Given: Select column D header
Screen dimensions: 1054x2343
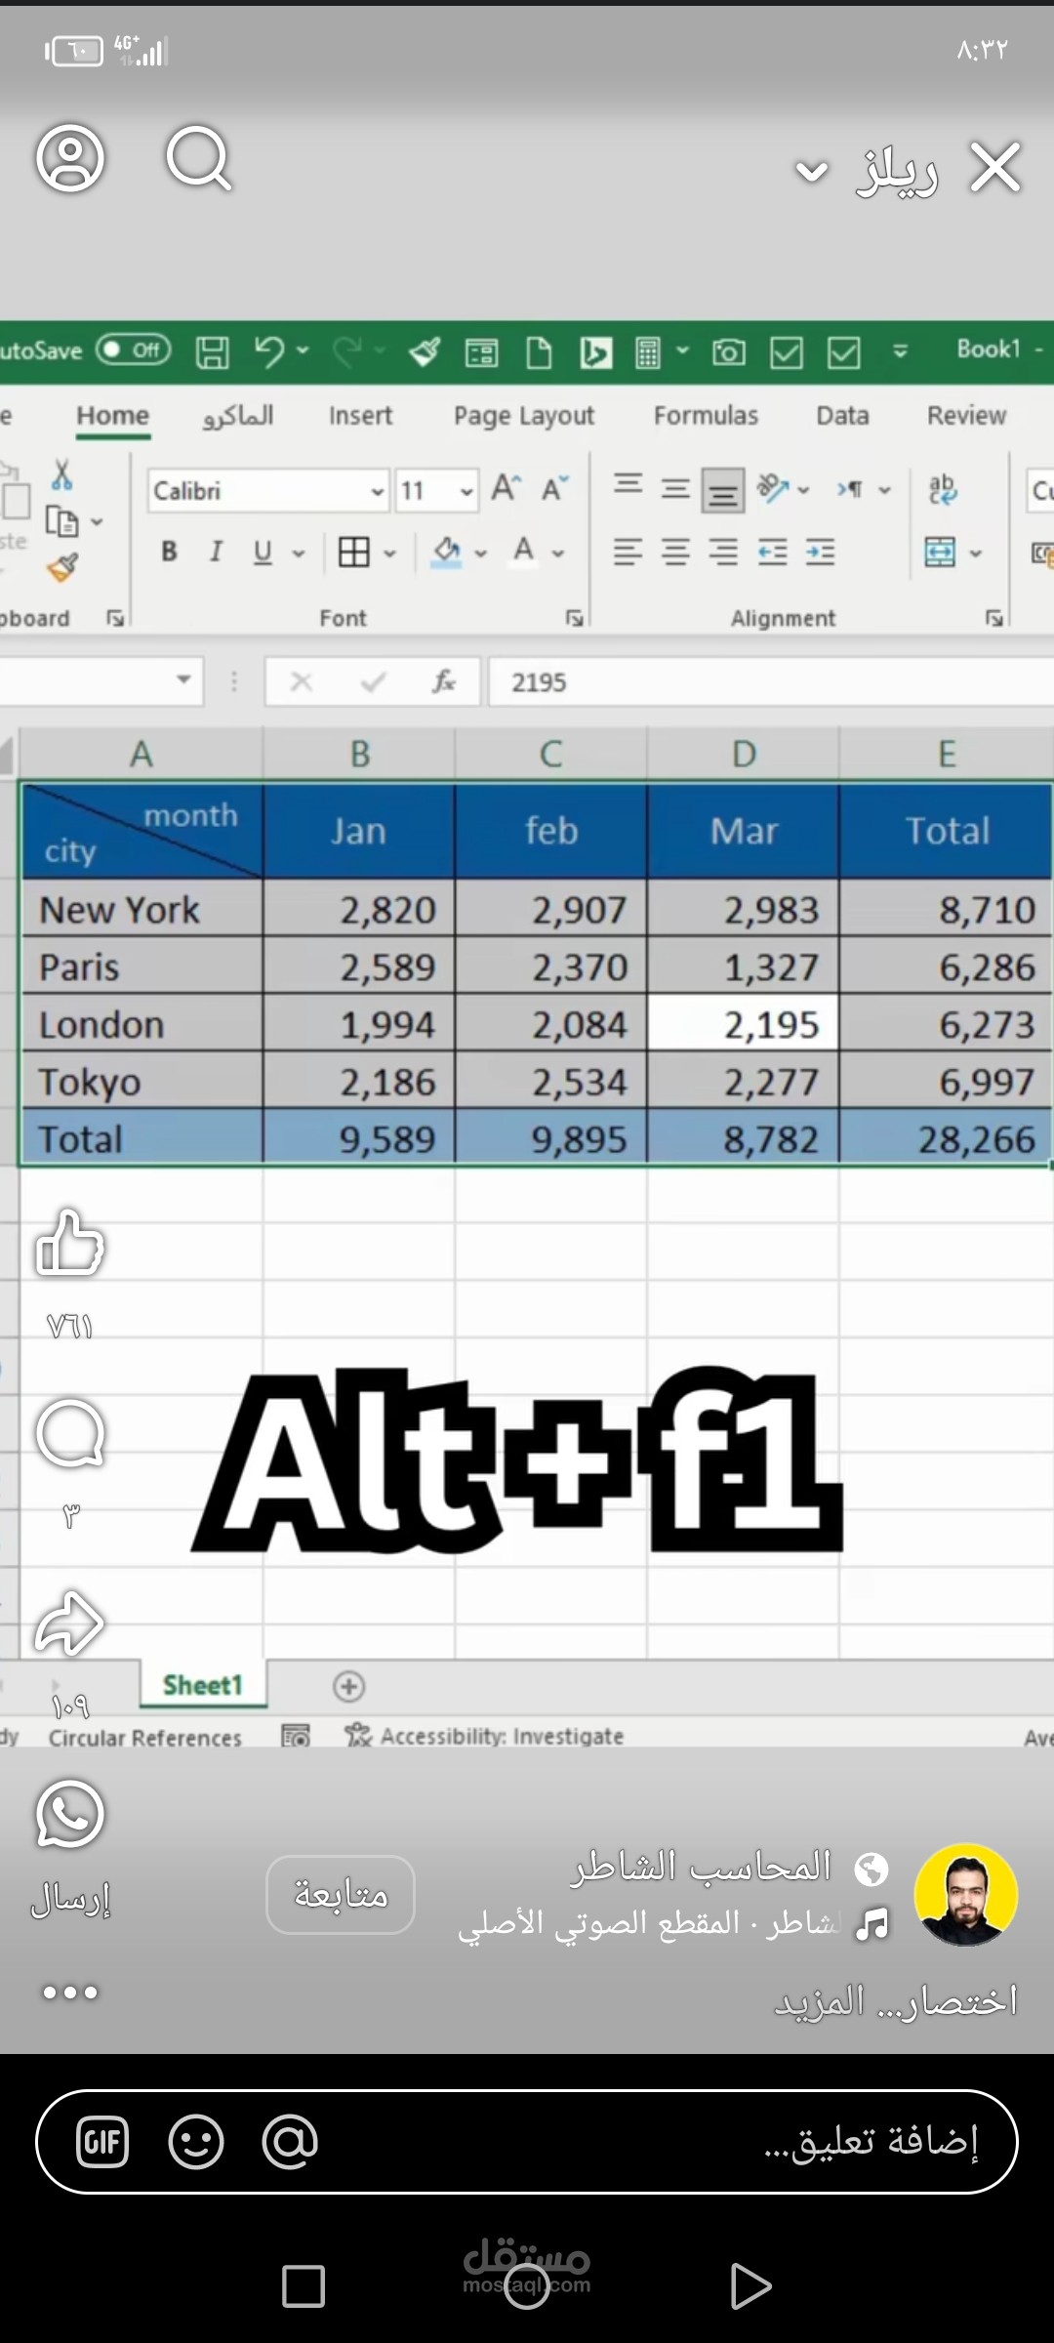Looking at the screenshot, I should point(744,754).
